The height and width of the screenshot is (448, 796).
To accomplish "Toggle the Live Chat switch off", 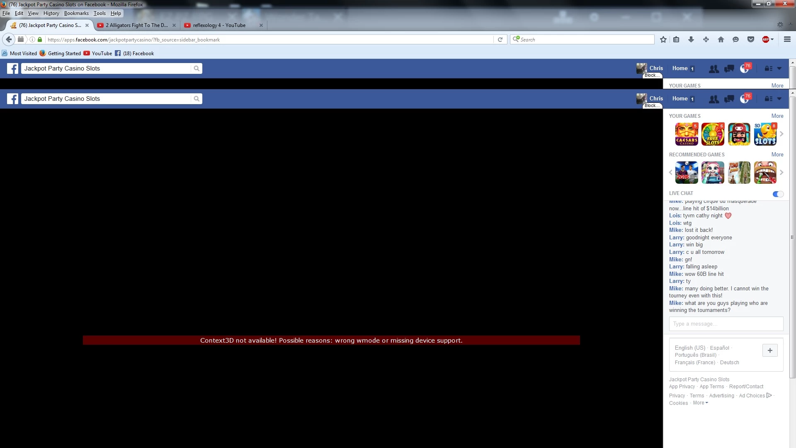I will [x=778, y=194].
